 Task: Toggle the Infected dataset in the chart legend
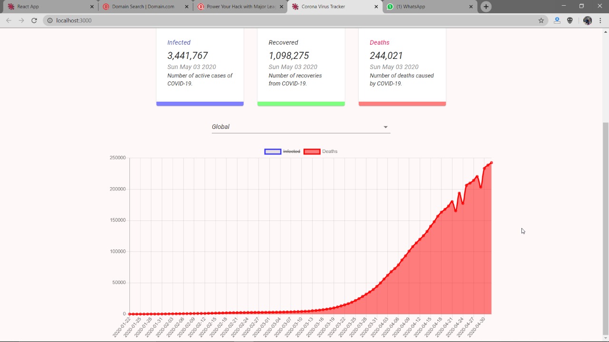(x=282, y=152)
